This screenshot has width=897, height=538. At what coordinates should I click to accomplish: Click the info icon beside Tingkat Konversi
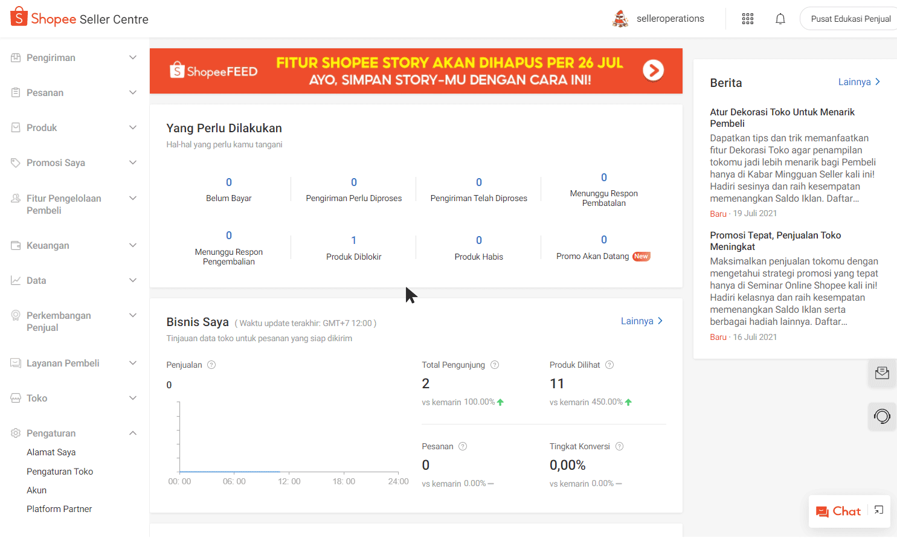tap(619, 446)
